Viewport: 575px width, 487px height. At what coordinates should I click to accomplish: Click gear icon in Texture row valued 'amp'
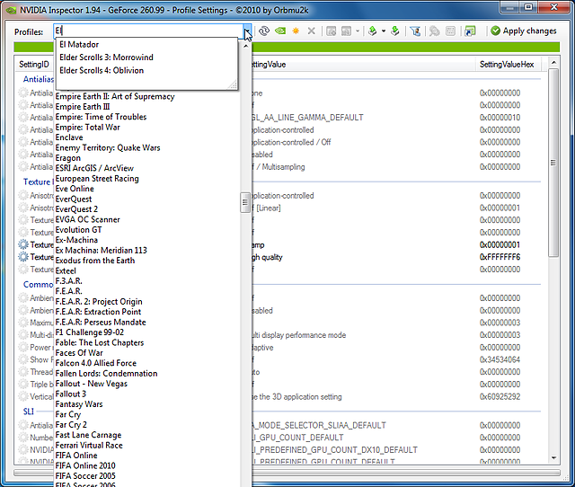tap(23, 244)
